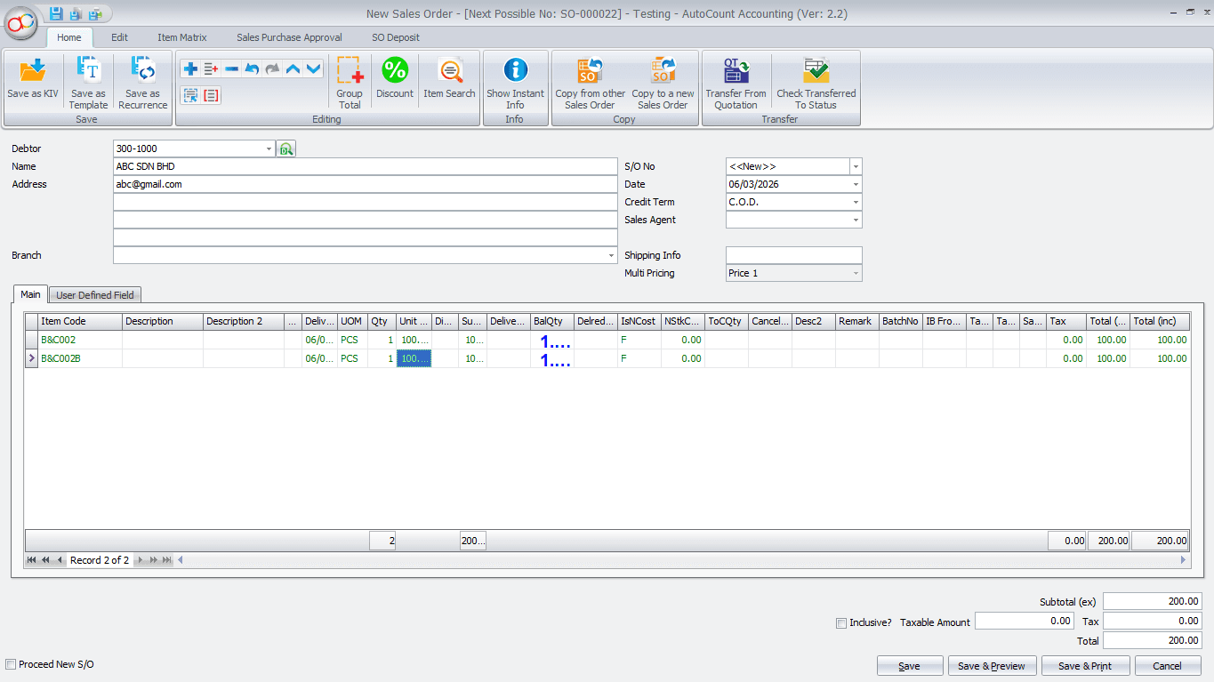The width and height of the screenshot is (1214, 682).
Task: Click Transfer From Quotation
Action: click(x=735, y=80)
